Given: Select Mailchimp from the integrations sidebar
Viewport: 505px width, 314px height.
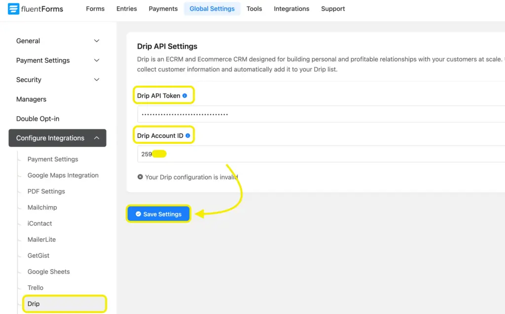Looking at the screenshot, I should [x=42, y=207].
